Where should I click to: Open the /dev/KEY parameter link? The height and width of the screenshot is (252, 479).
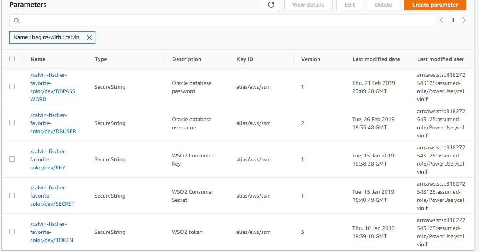pos(49,159)
